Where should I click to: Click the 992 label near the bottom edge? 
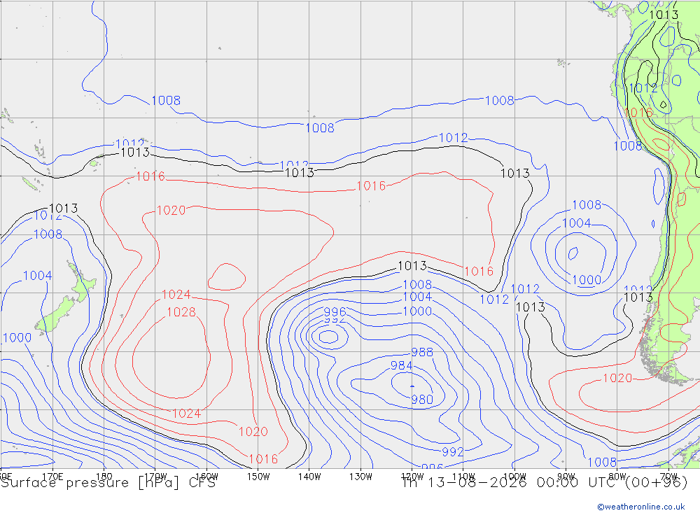[453, 452]
